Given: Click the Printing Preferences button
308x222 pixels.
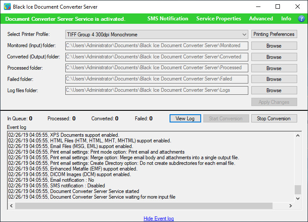Looking at the screenshot, I should coord(274,34).
